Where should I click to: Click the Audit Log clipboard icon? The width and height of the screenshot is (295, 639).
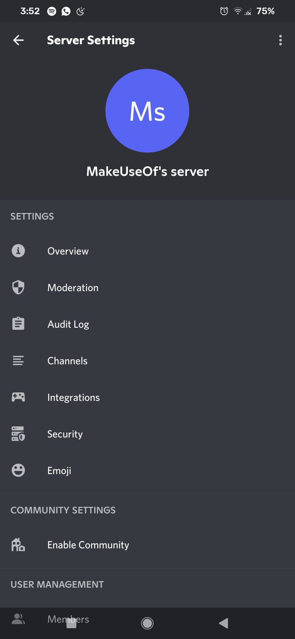pos(18,324)
